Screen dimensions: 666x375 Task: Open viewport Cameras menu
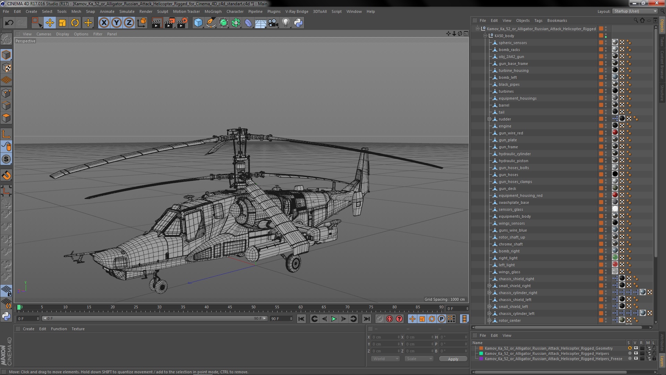coord(44,34)
